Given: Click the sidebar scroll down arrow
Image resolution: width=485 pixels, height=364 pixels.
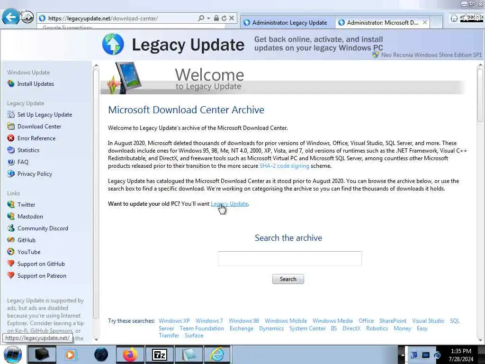Looking at the screenshot, I should click(96, 339).
